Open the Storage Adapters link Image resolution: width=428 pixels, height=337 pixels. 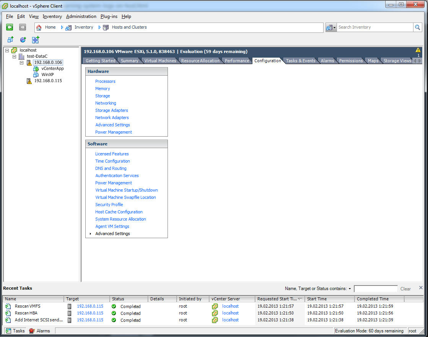pos(111,110)
